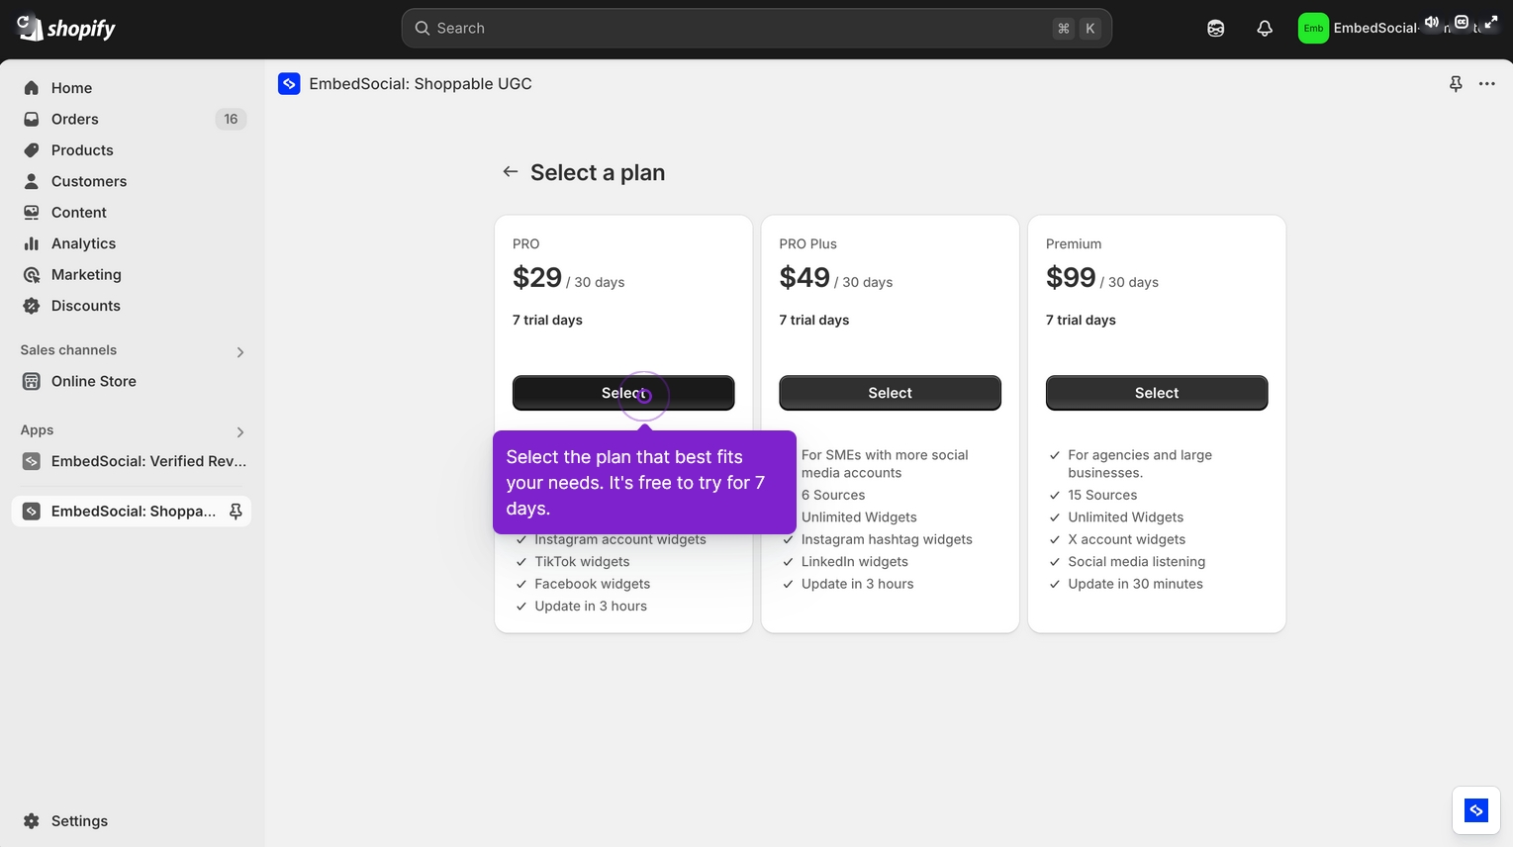
Task: Toggle the Emb account avatar menu
Action: tap(1312, 28)
